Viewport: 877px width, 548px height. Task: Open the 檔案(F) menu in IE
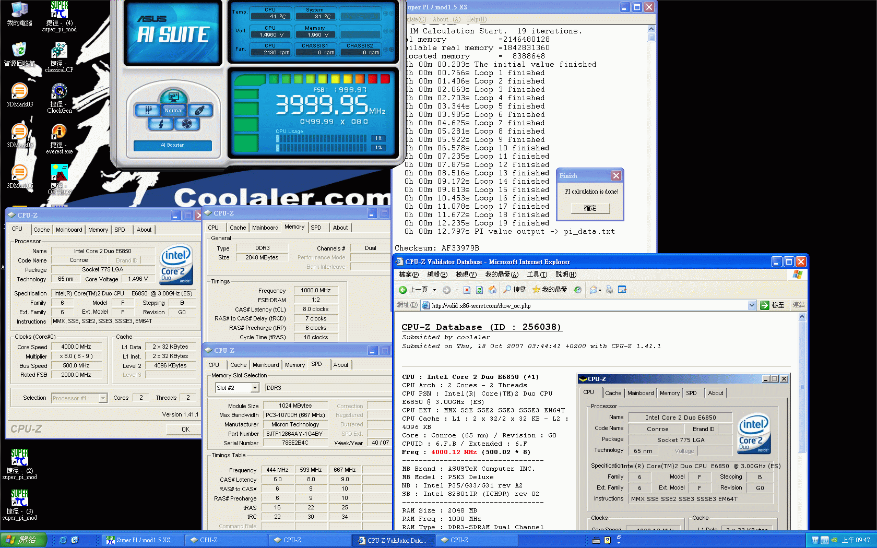[409, 275]
